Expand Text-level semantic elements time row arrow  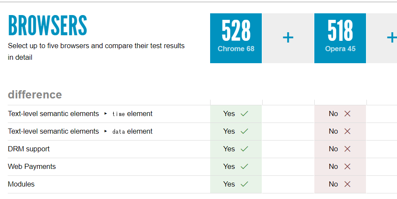tap(106, 114)
